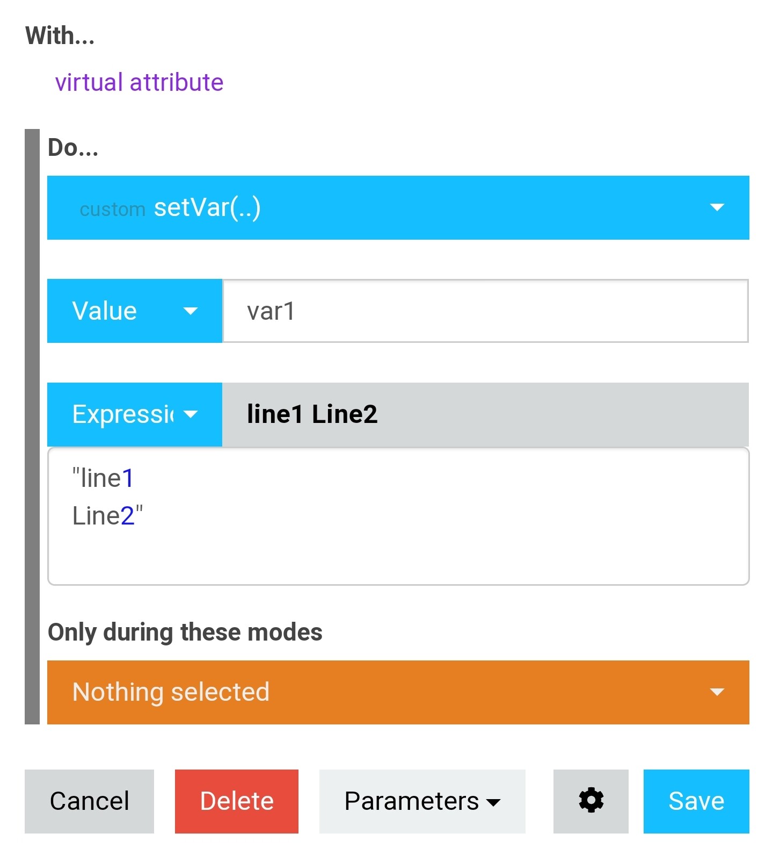Image resolution: width=758 pixels, height=855 pixels.
Task: Click the gray vertical bar beside Do section
Action: tap(32, 427)
